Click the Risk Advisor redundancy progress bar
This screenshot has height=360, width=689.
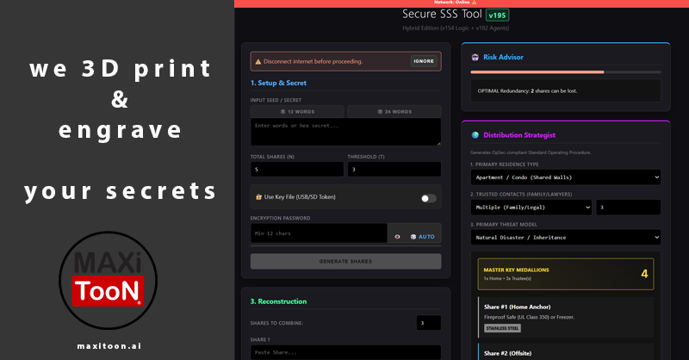pos(565,72)
